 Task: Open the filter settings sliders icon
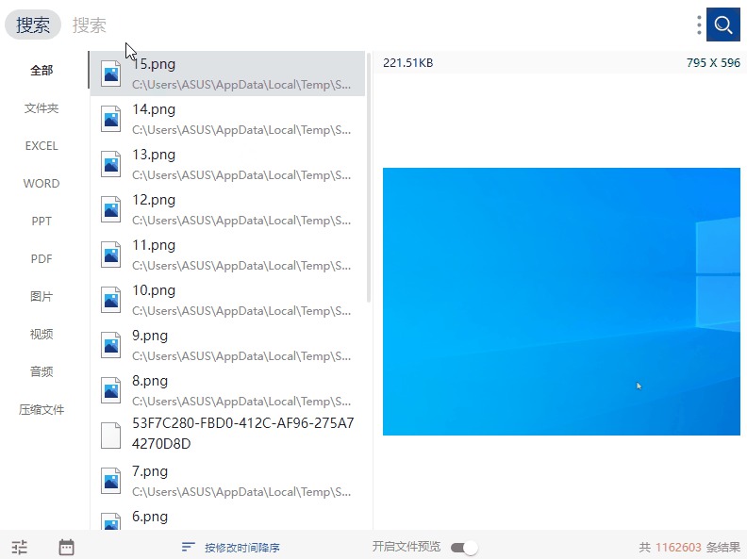coord(20,547)
